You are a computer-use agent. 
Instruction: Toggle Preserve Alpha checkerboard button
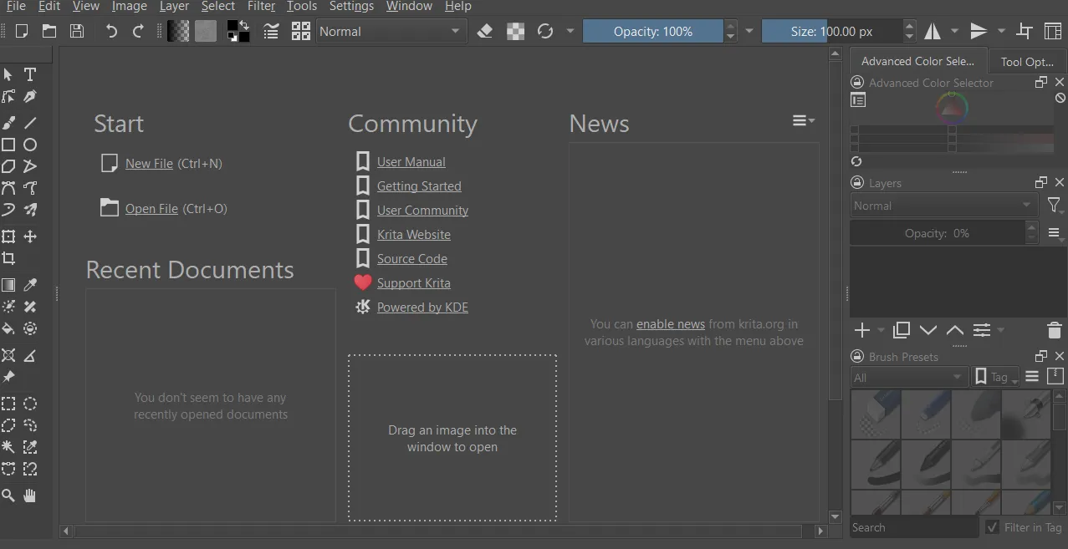pos(516,32)
